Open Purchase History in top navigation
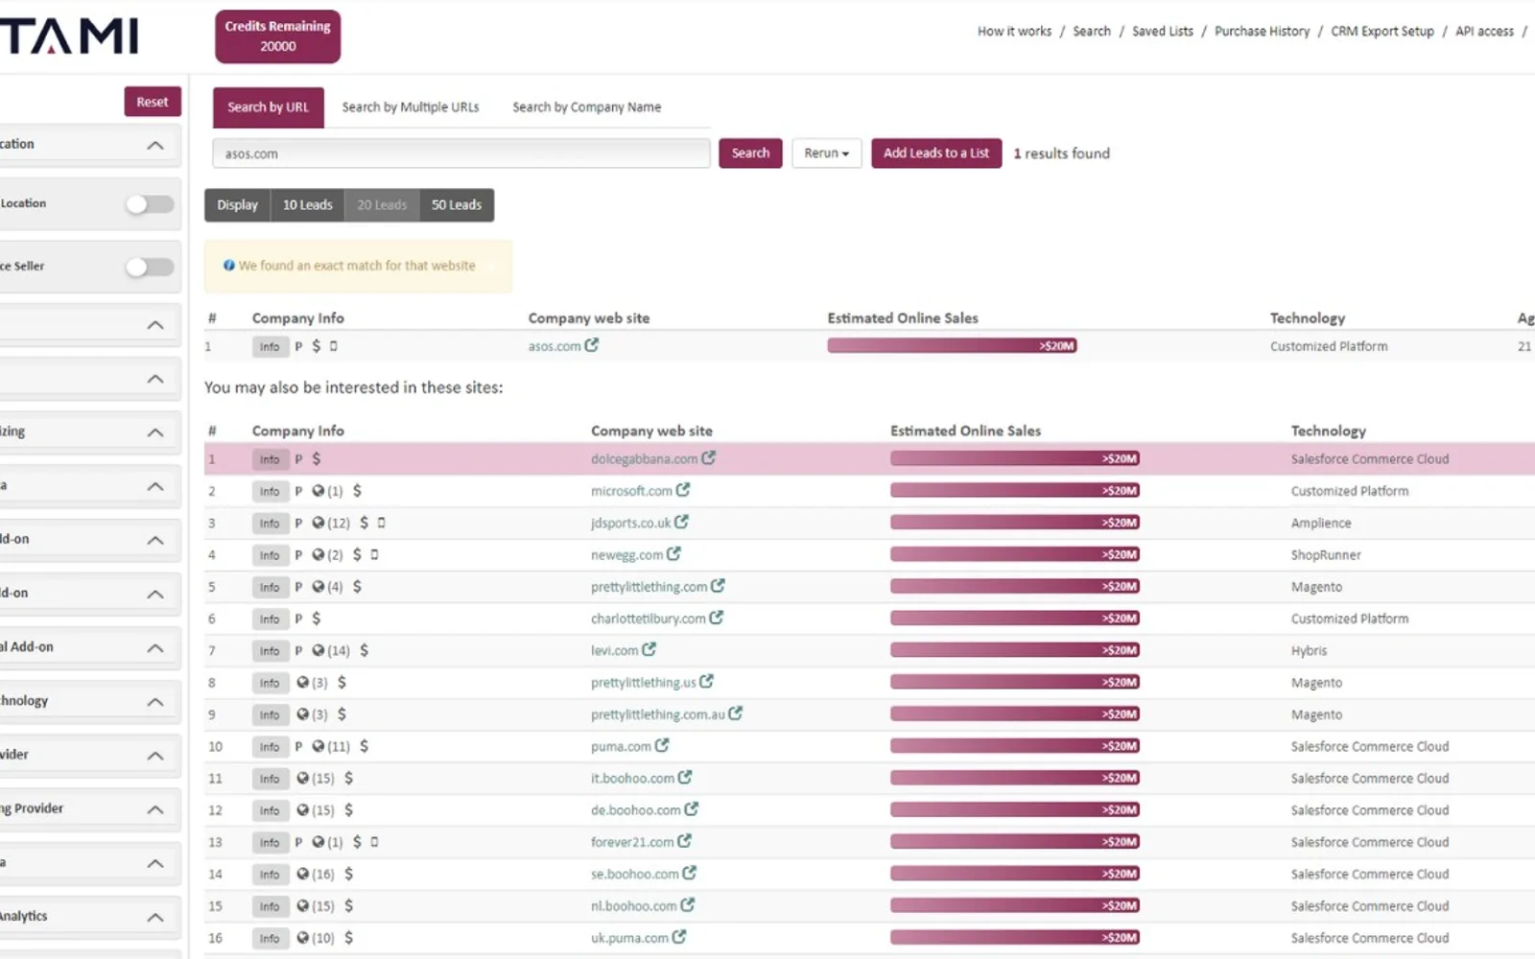 pyautogui.click(x=1262, y=32)
